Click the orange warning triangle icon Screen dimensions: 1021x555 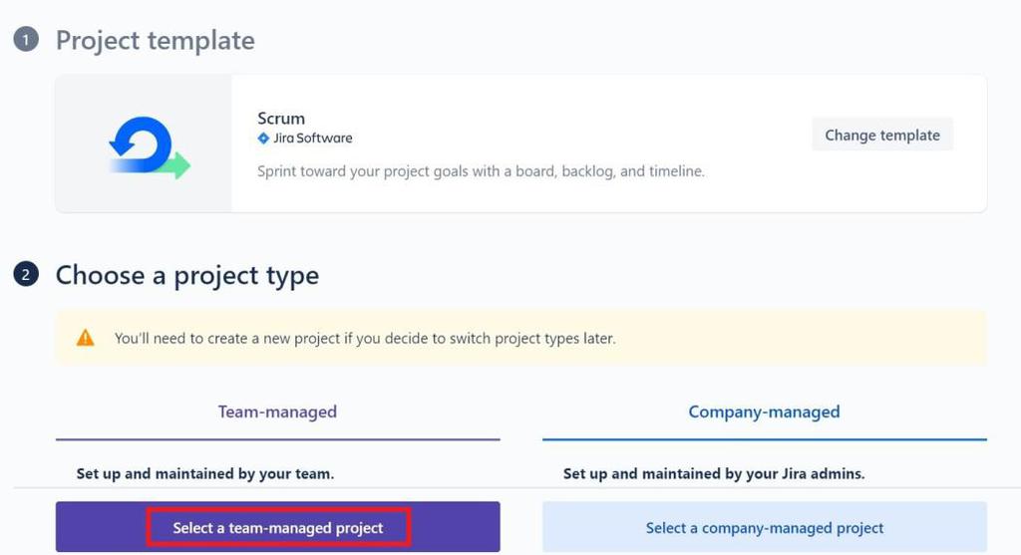click(86, 338)
